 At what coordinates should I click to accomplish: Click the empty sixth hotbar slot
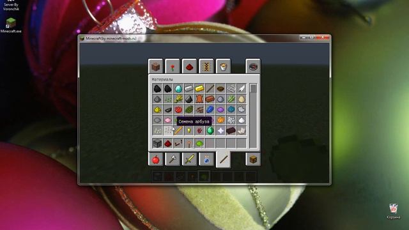pyautogui.click(x=210, y=143)
